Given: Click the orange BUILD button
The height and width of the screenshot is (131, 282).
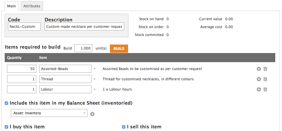Looking at the screenshot, I should coord(119,49).
